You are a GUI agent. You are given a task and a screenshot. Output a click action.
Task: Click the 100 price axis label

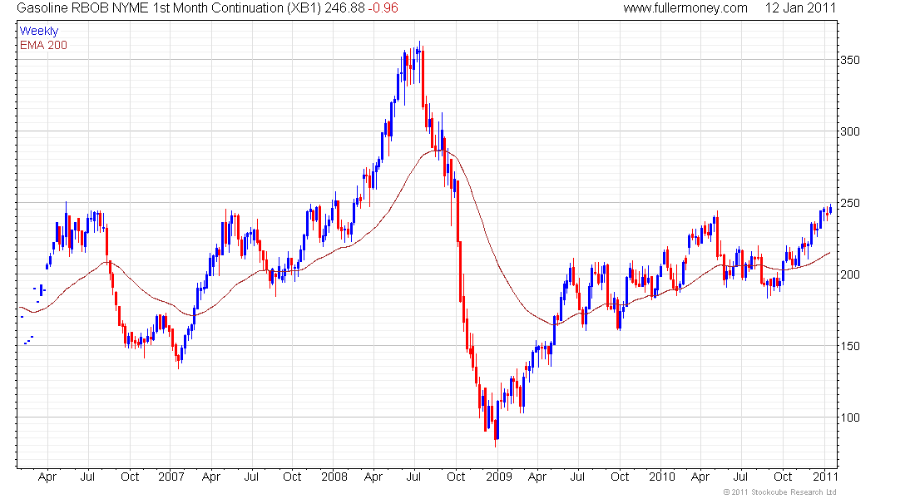[x=850, y=417]
